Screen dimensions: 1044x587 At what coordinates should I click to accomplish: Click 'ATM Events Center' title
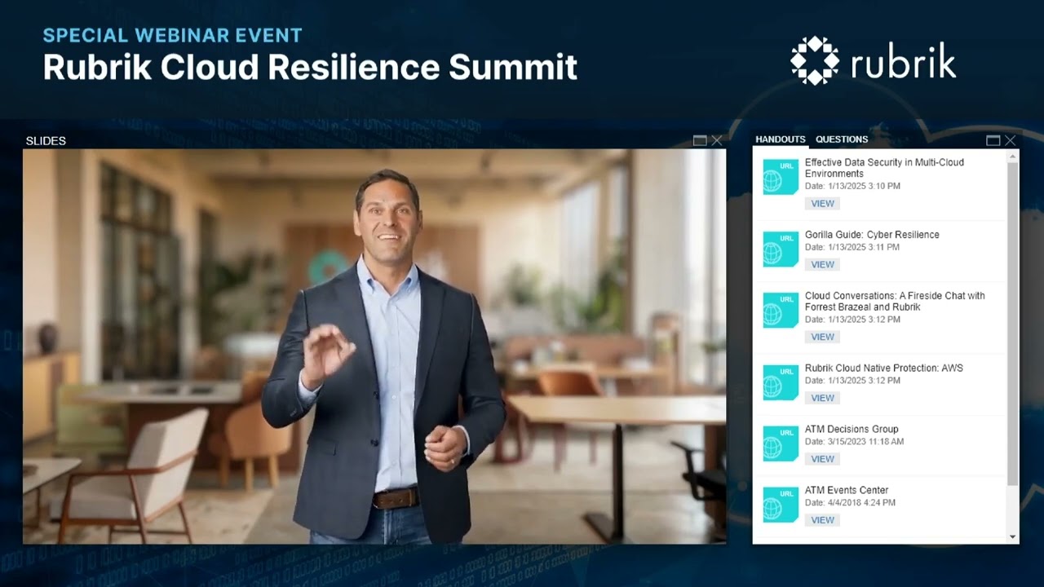pyautogui.click(x=847, y=490)
